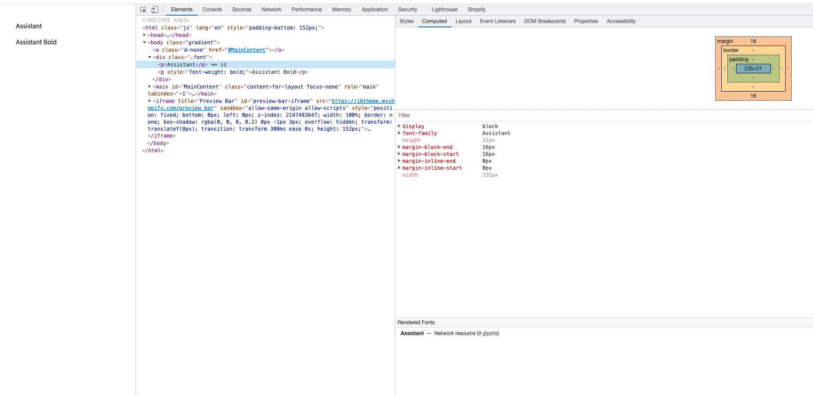Expand the font-family computed property

pos(399,133)
